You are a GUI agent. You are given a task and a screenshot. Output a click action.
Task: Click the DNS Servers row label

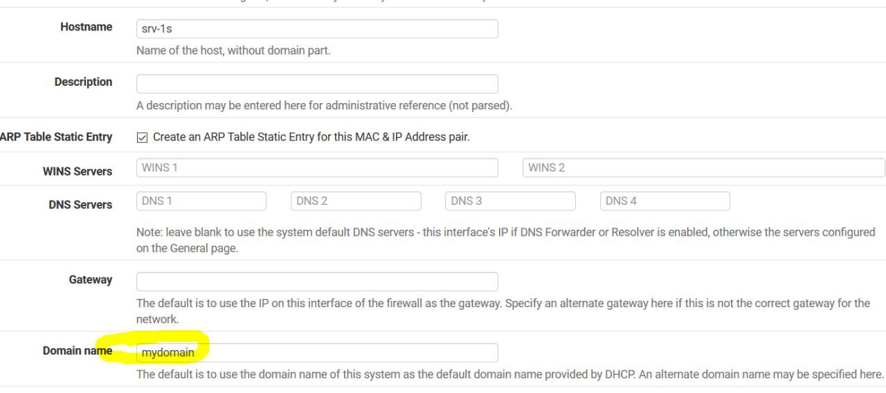[80, 205]
